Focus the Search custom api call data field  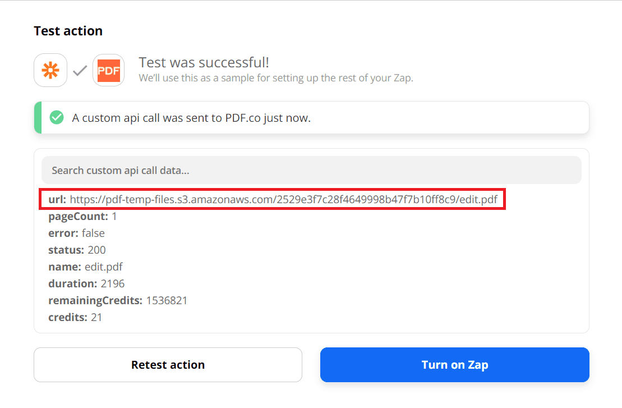[311, 170]
